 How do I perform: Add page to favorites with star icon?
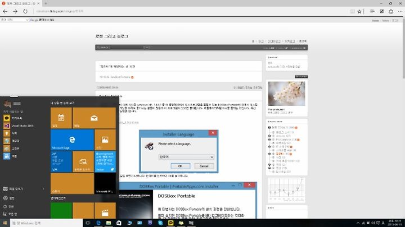click(x=359, y=11)
